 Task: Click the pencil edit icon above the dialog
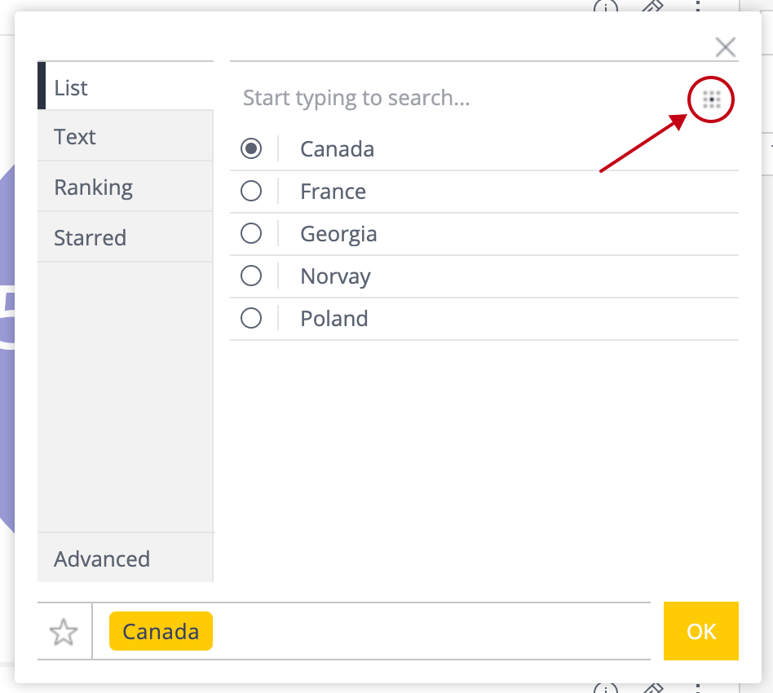tap(652, 7)
